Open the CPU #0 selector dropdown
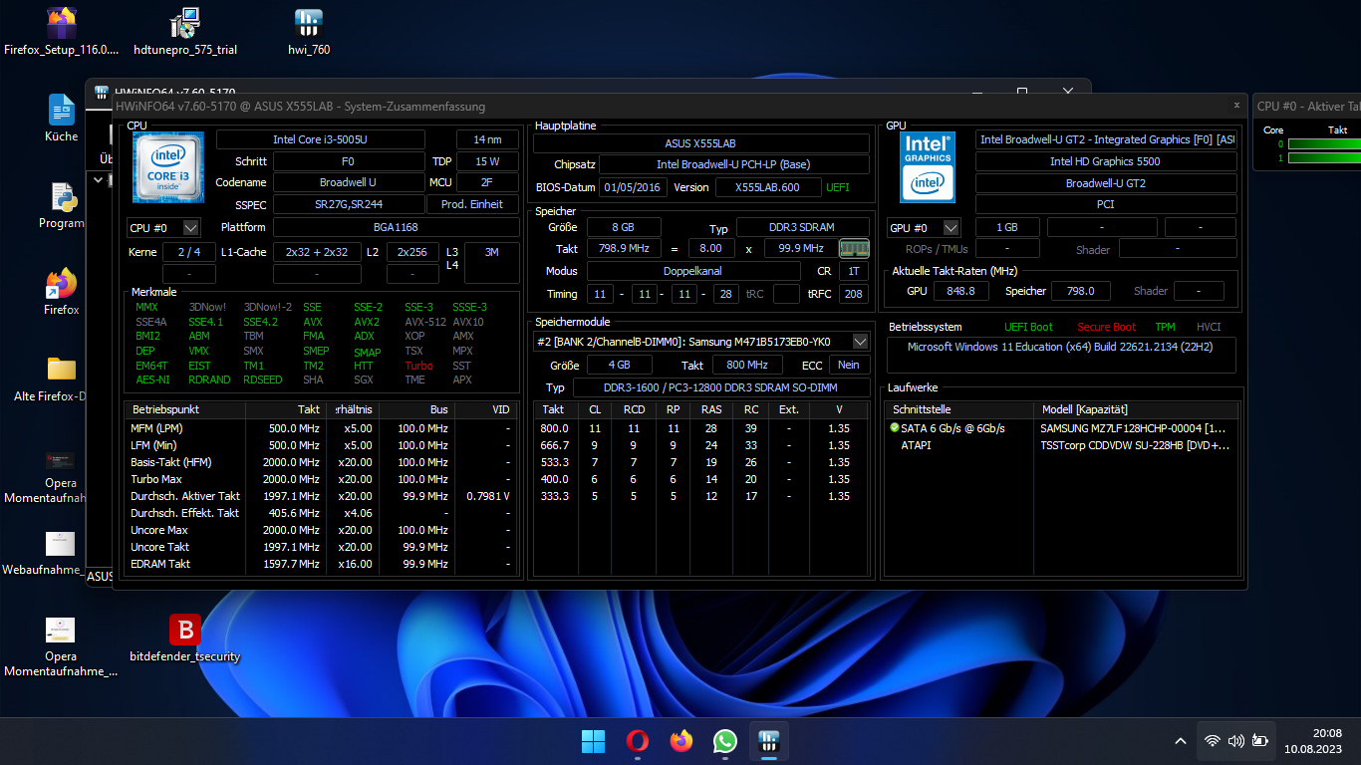This screenshot has height=765, width=1361. click(x=164, y=228)
